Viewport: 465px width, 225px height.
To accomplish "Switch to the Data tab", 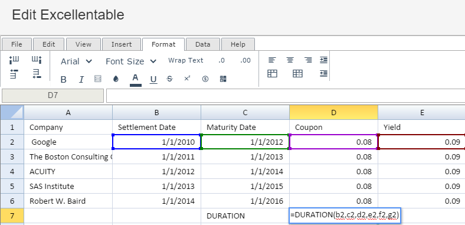I will click(x=203, y=44).
